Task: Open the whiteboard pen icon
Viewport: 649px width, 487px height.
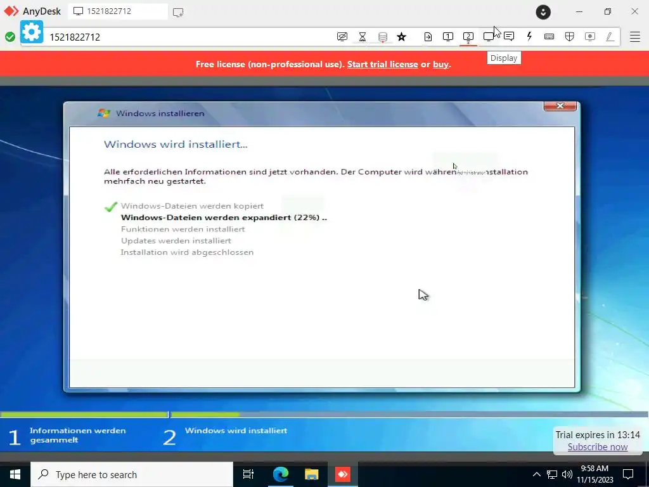Action: (x=610, y=37)
